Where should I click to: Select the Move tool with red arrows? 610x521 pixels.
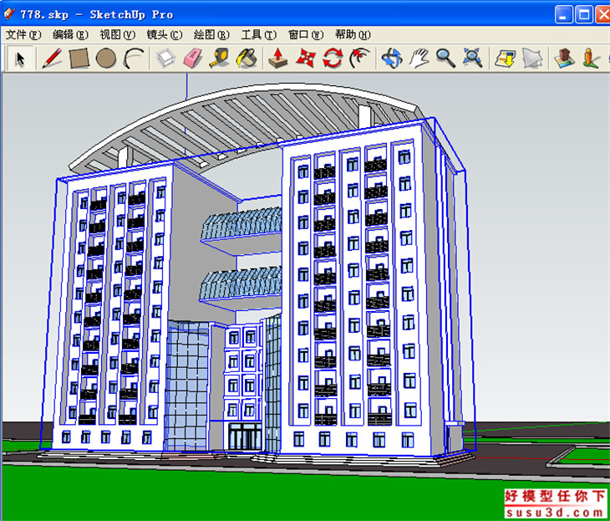click(x=305, y=59)
